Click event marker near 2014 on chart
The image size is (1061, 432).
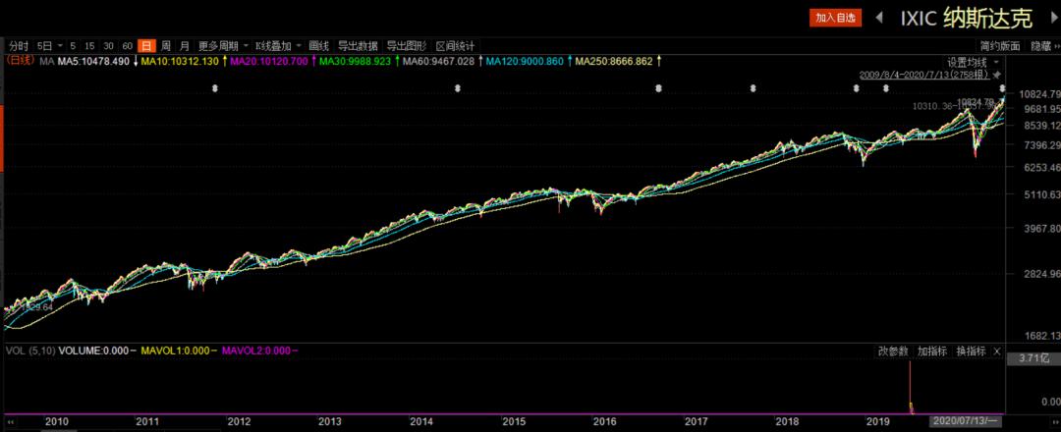458,88
